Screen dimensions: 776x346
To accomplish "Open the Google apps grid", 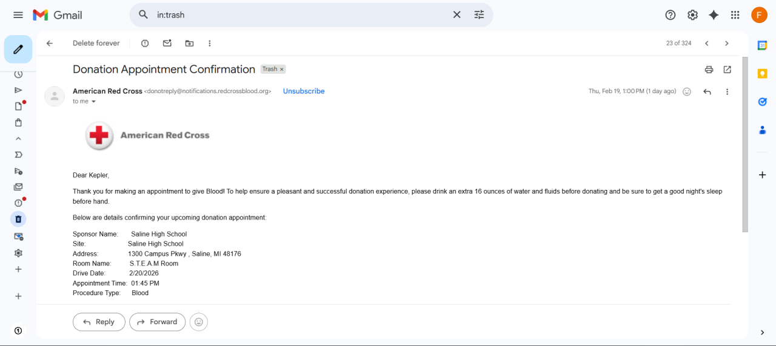I will click(735, 15).
